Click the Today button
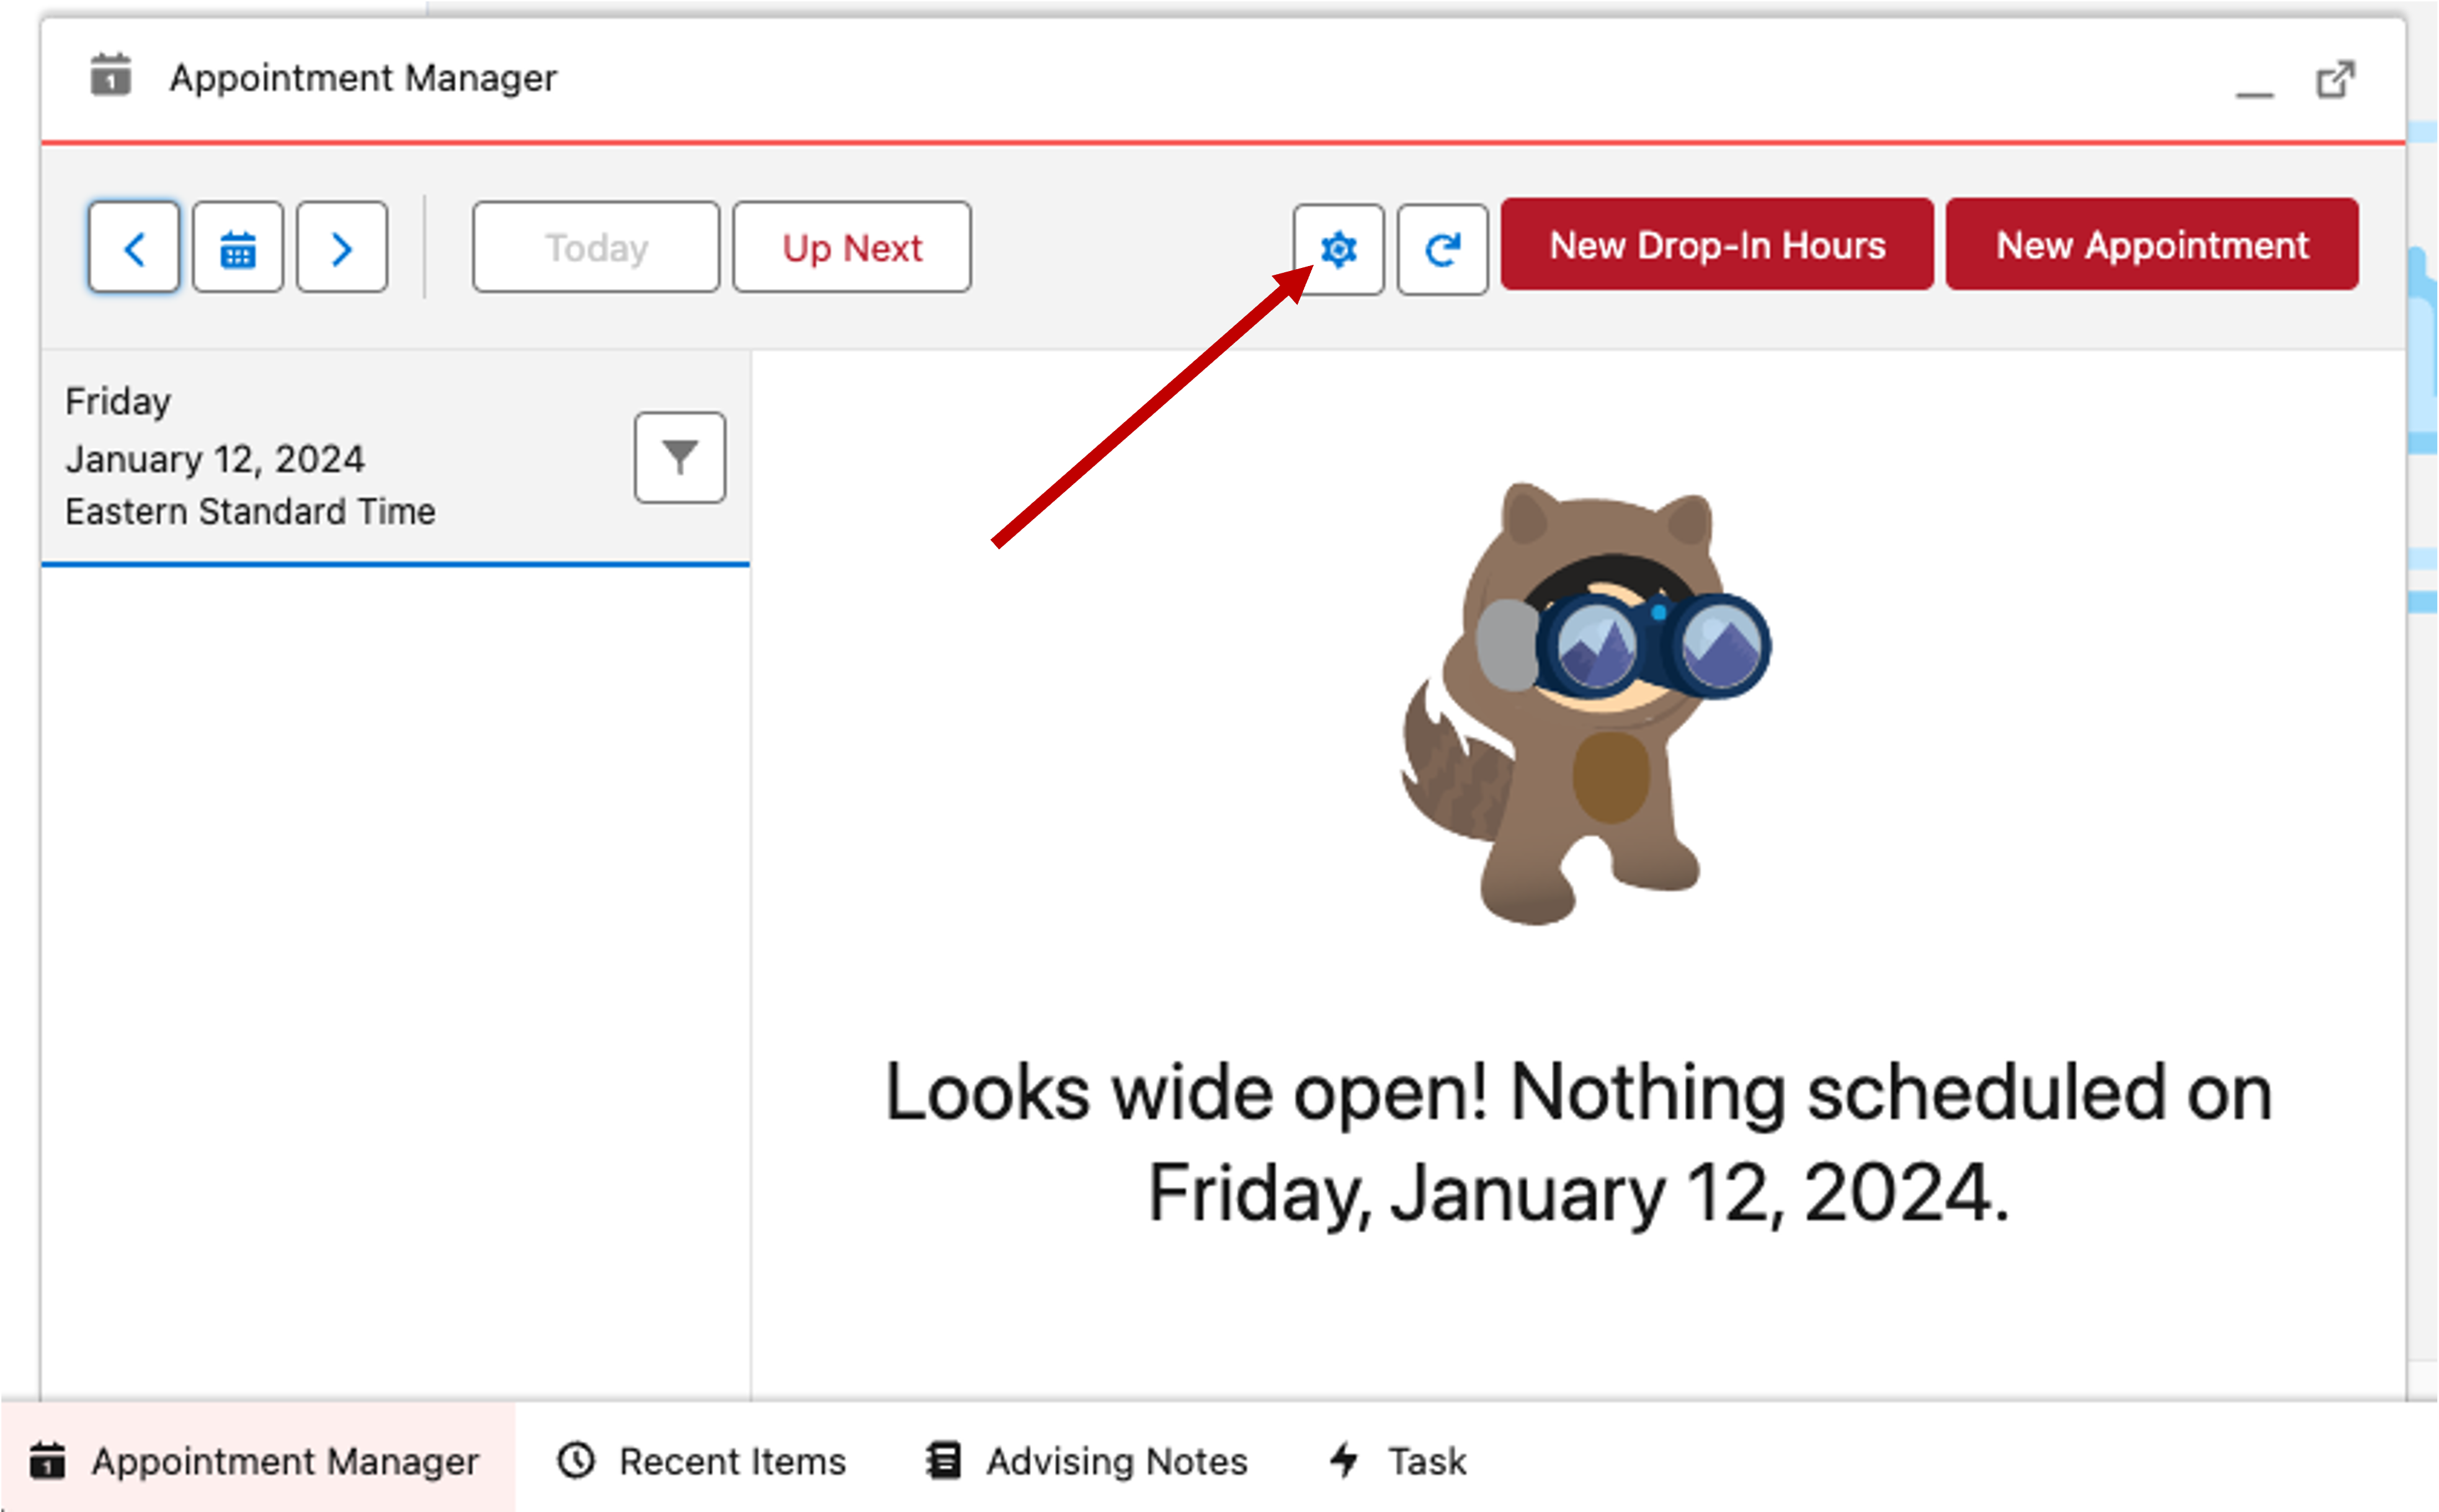This screenshot has height=1512, width=2439. (x=596, y=247)
